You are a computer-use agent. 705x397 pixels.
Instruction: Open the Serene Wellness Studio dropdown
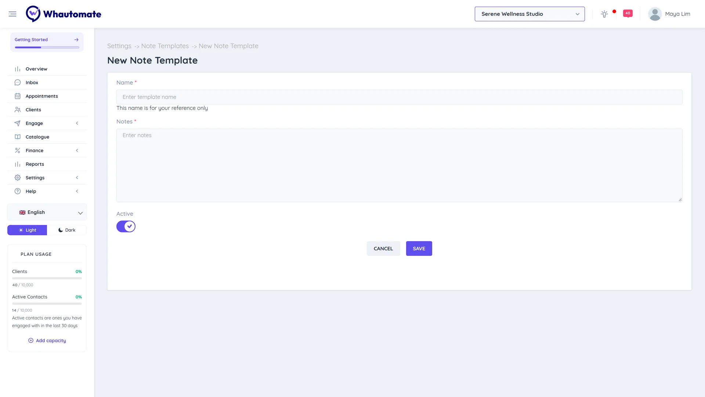click(x=529, y=14)
